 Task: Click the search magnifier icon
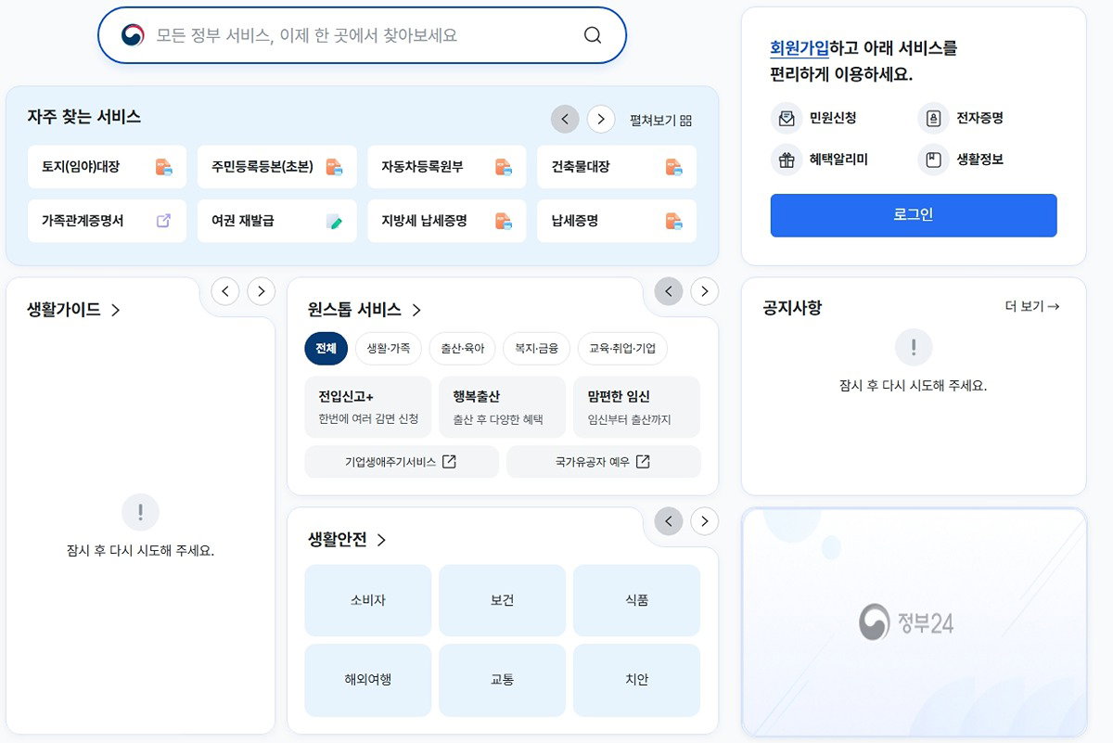[x=593, y=36]
